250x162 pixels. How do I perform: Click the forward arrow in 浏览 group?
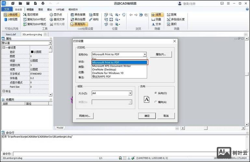click(x=136, y=15)
